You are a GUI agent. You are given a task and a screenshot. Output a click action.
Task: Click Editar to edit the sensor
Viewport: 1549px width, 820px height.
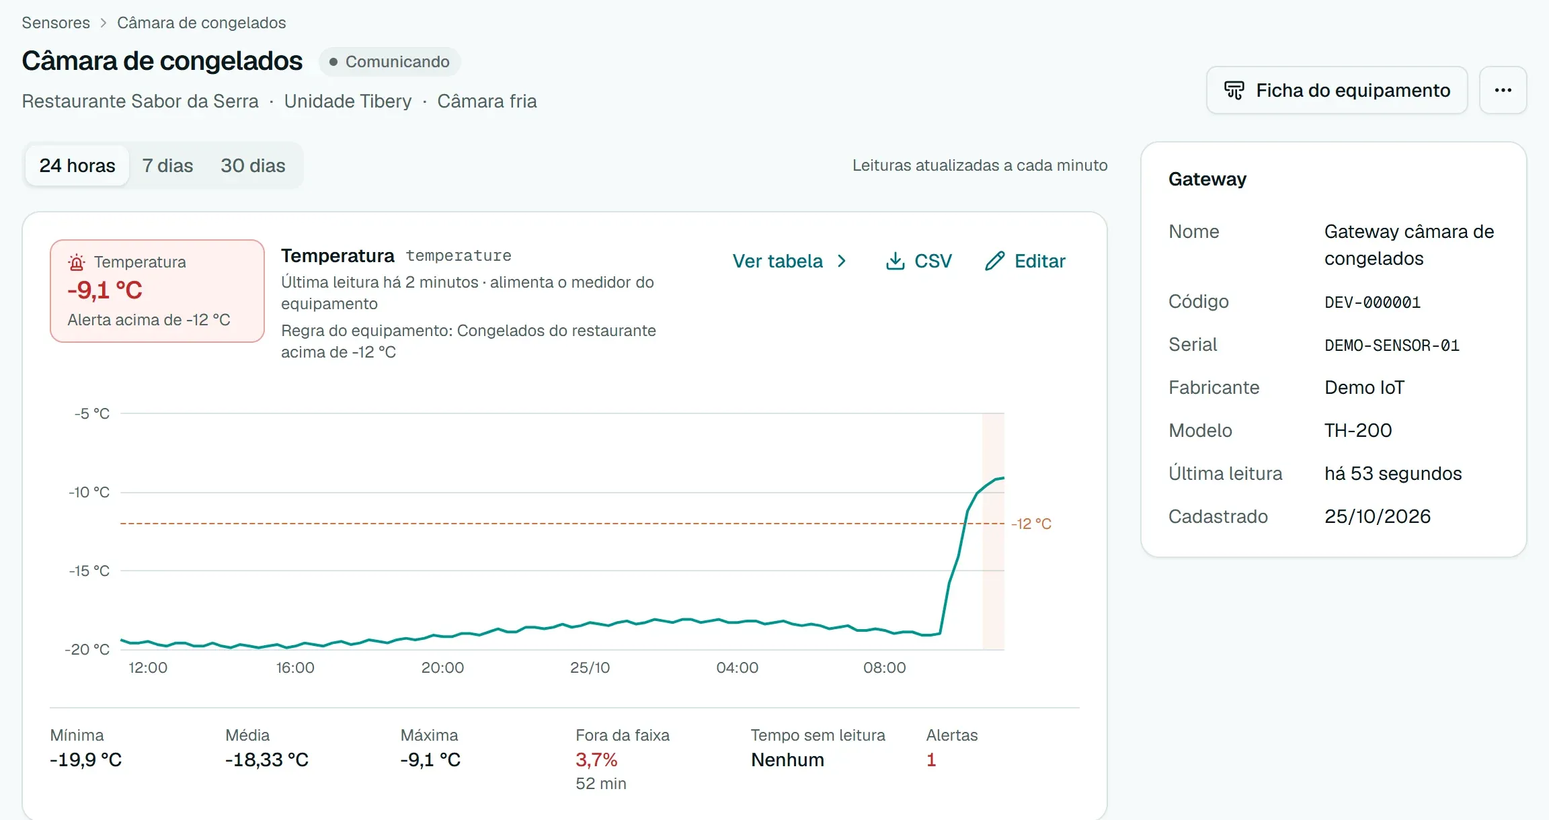(x=1025, y=261)
